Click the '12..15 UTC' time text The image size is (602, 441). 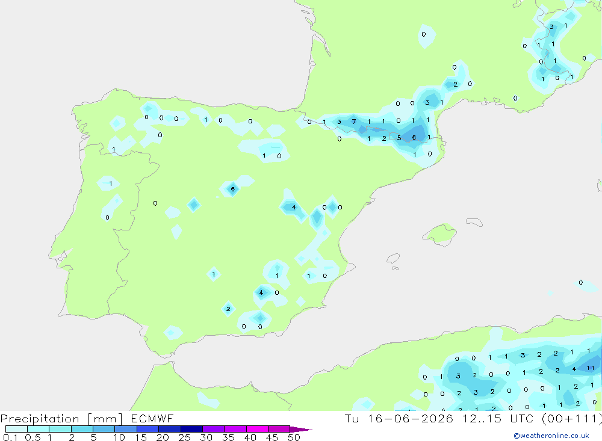499,418
